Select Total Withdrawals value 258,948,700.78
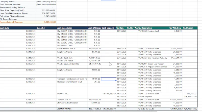 [46, 13]
